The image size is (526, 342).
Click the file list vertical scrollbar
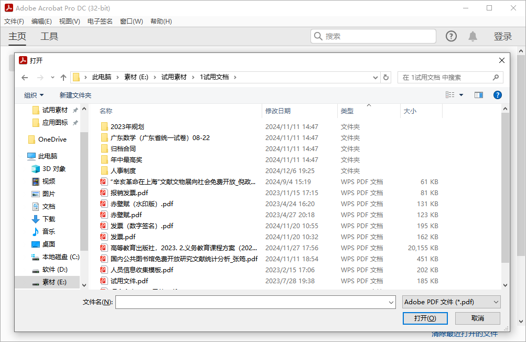coord(505,188)
